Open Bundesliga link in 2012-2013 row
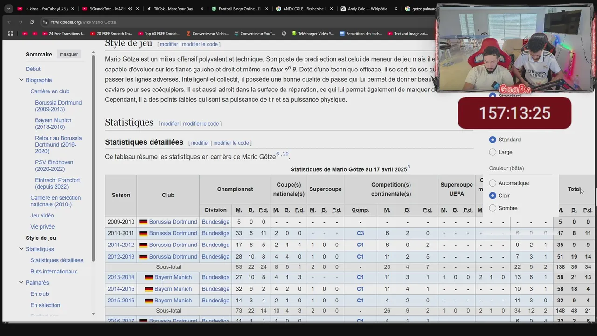 pyautogui.click(x=215, y=257)
